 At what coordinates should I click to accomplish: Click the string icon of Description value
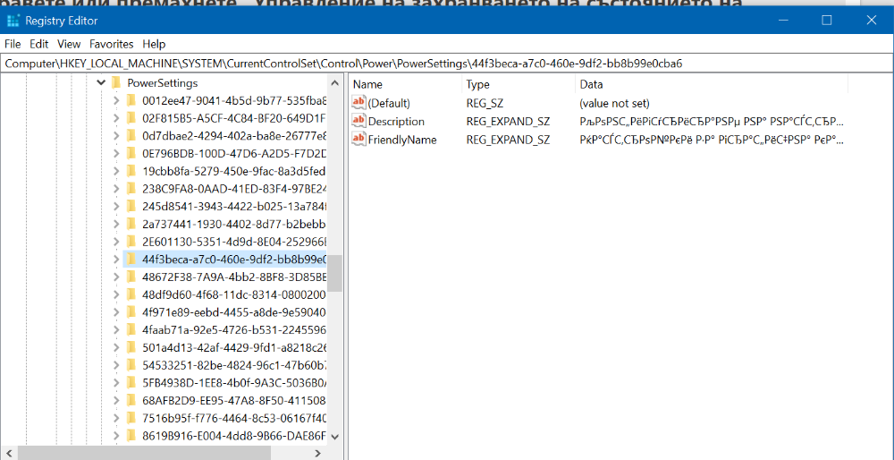point(358,121)
